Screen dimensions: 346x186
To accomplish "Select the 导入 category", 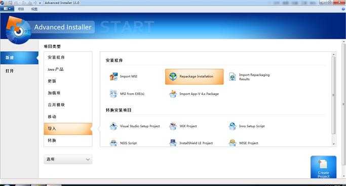I will click(x=68, y=129).
